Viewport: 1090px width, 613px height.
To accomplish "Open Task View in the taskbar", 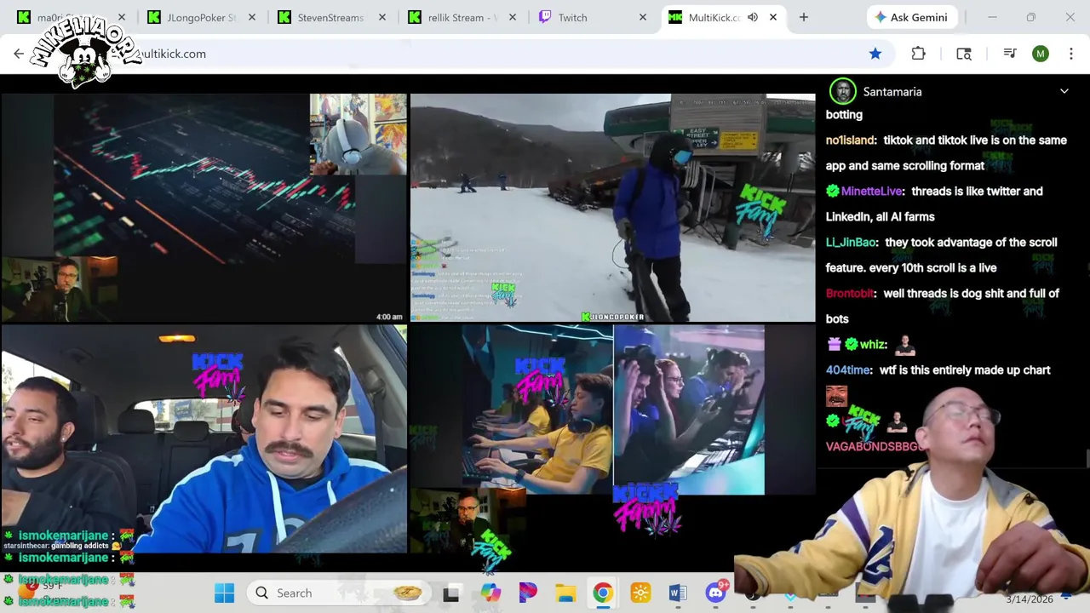I will click(x=450, y=593).
